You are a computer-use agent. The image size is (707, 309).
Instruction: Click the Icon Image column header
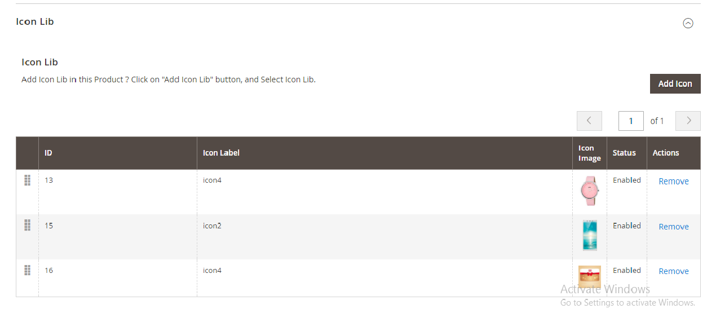tap(589, 153)
